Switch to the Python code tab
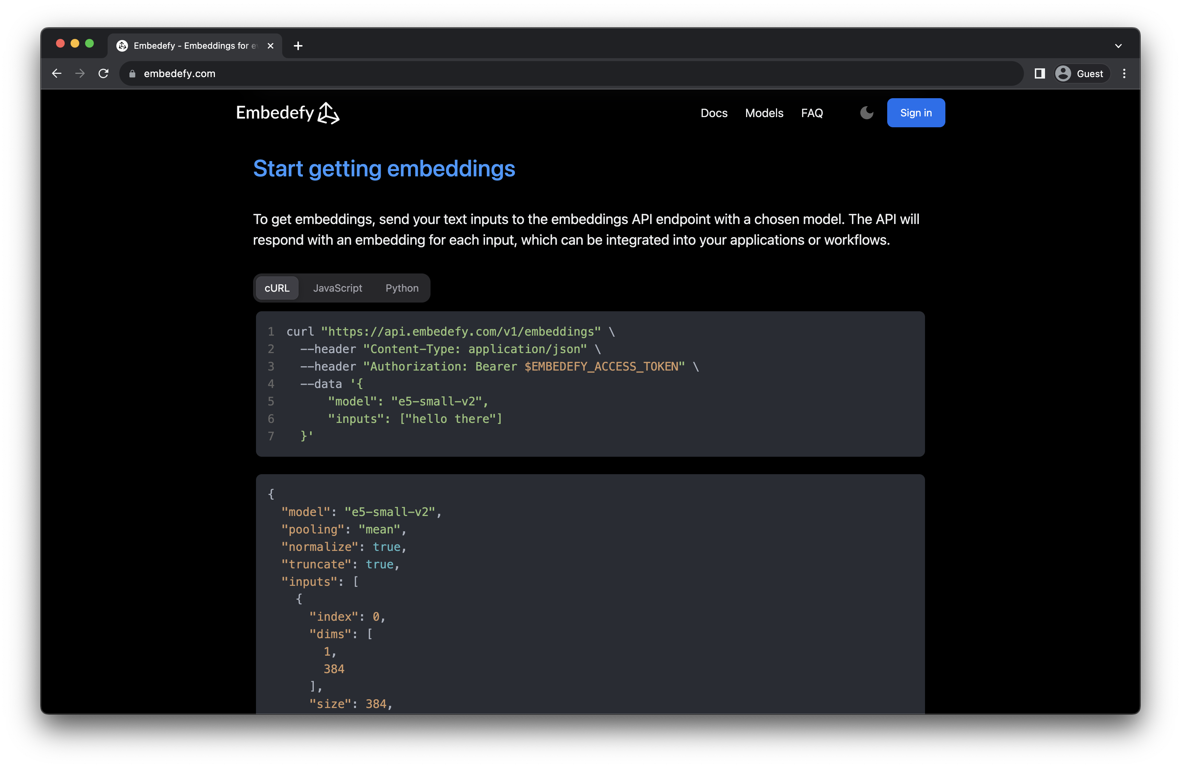The height and width of the screenshot is (768, 1181). [402, 288]
